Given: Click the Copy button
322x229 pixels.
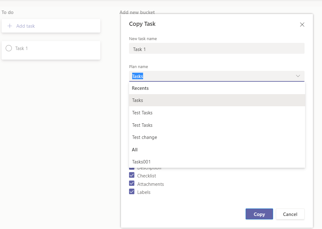Looking at the screenshot, I should pos(259,214).
